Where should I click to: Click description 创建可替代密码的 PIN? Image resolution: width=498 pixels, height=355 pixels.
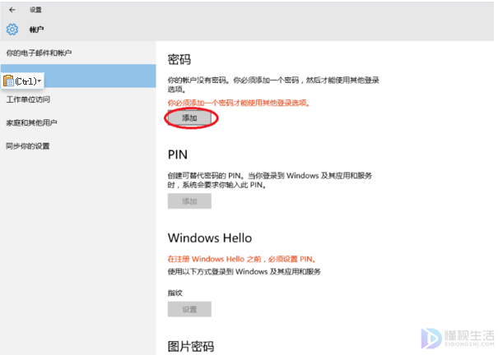point(270,180)
